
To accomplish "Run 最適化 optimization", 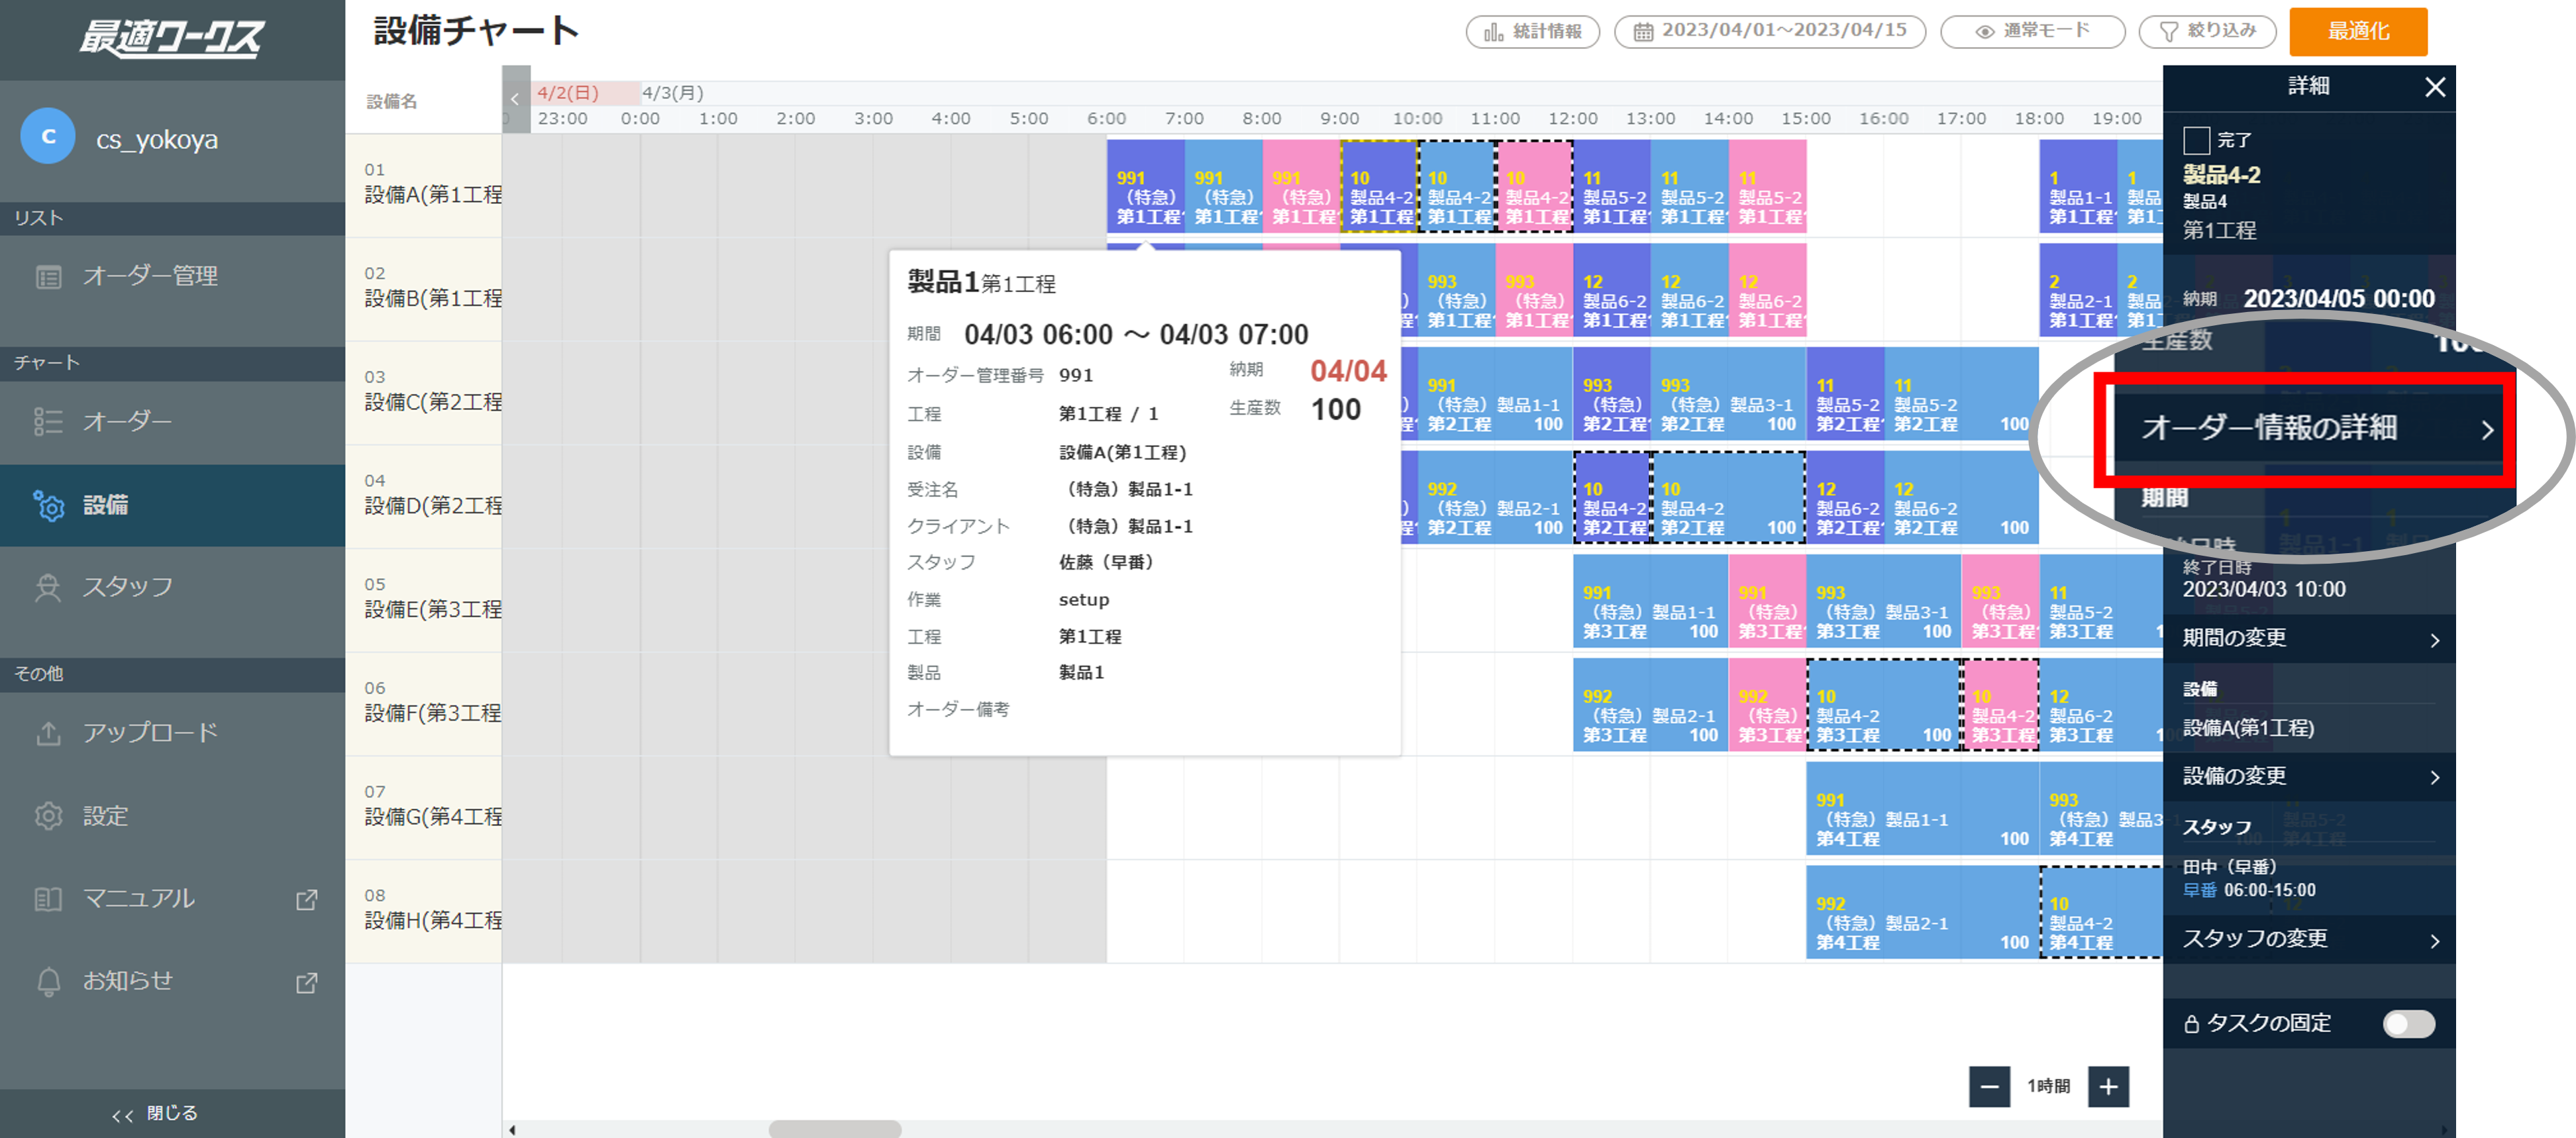I will tap(2358, 32).
